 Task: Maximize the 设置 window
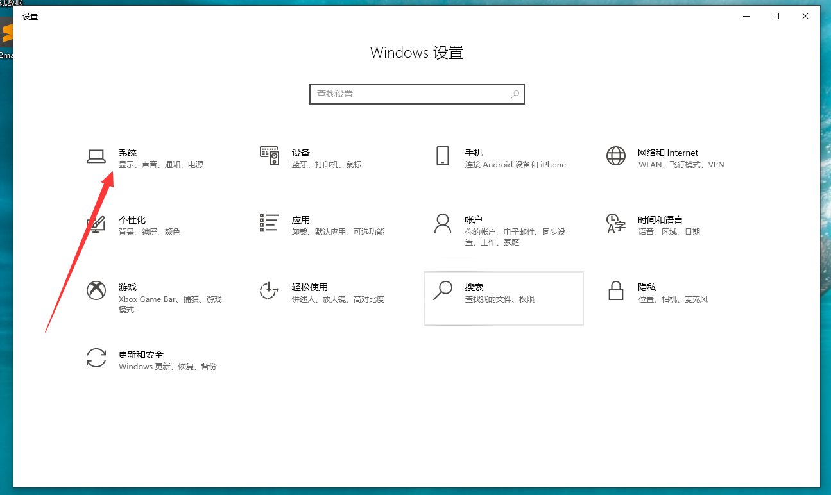pos(776,17)
